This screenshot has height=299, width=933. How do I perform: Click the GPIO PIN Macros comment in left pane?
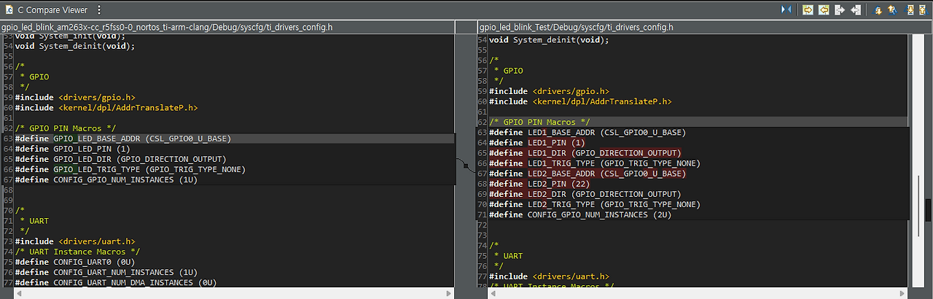pyautogui.click(x=65, y=128)
